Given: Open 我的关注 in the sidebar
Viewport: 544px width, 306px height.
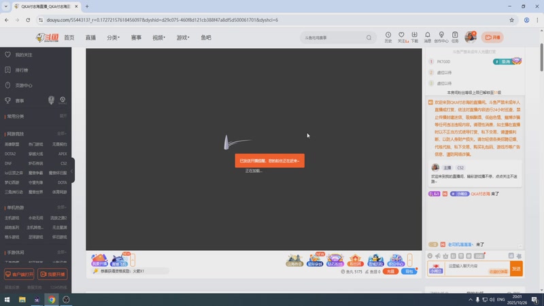Looking at the screenshot, I should (19, 55).
